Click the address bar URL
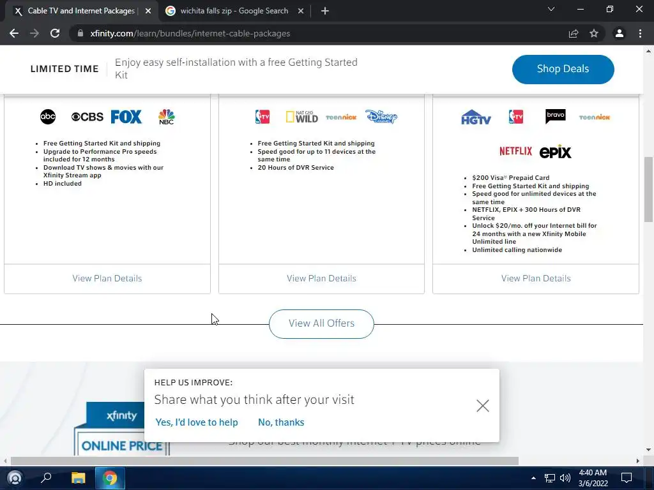The height and width of the screenshot is (490, 654). (190, 33)
